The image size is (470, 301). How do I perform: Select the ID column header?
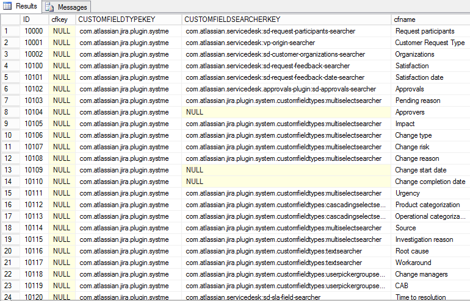[34, 19]
